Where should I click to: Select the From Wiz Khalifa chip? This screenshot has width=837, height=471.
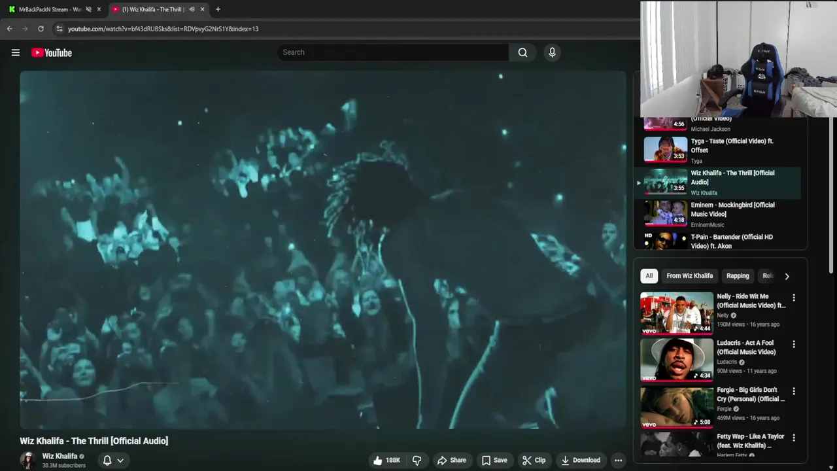[689, 276]
